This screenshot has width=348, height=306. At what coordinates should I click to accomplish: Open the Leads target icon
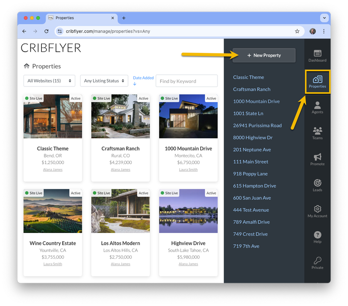pos(318,185)
